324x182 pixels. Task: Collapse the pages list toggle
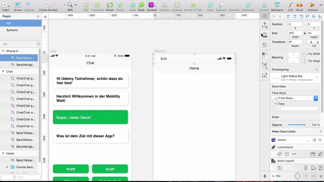coord(38,44)
